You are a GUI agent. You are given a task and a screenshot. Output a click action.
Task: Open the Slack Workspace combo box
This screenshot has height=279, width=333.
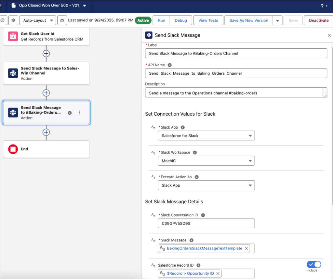pos(206,161)
